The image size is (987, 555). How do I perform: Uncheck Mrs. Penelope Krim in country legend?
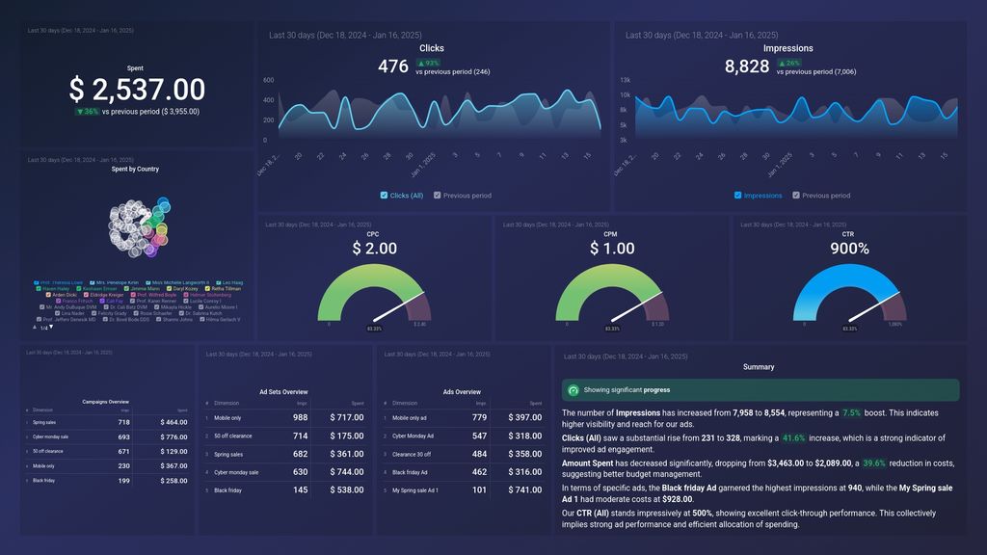click(92, 282)
